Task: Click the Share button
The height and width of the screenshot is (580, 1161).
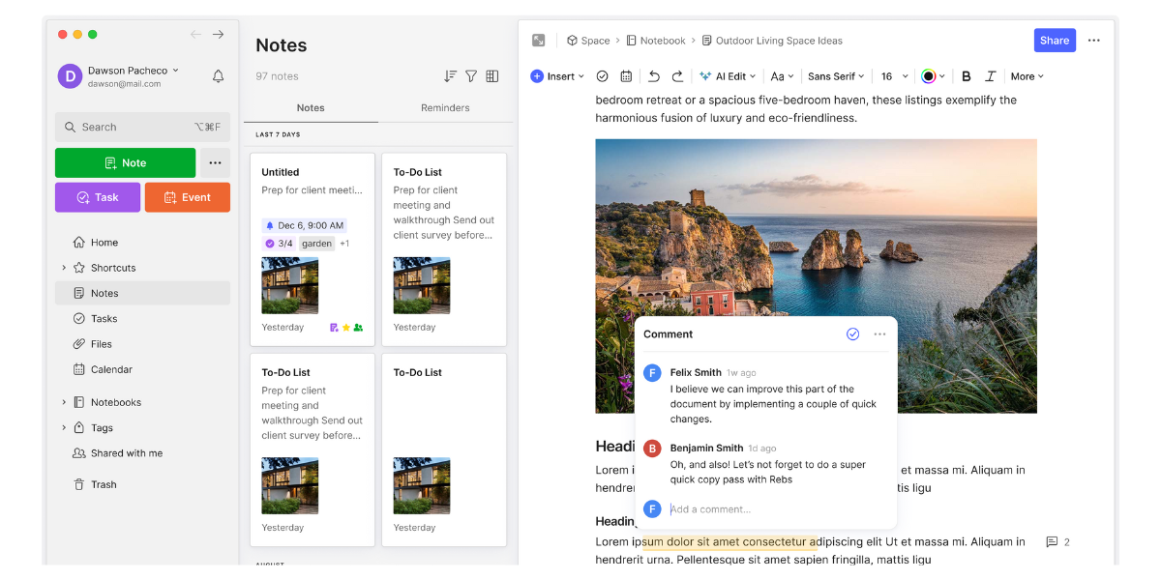Action: pyautogui.click(x=1054, y=40)
